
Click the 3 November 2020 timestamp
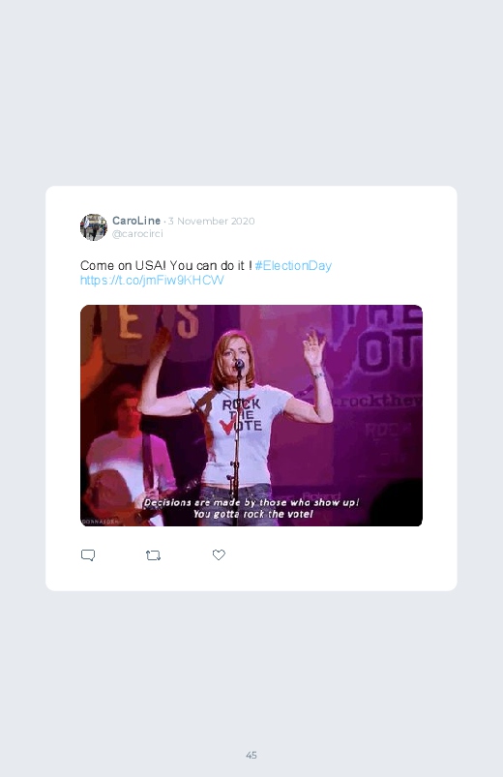[x=211, y=221]
